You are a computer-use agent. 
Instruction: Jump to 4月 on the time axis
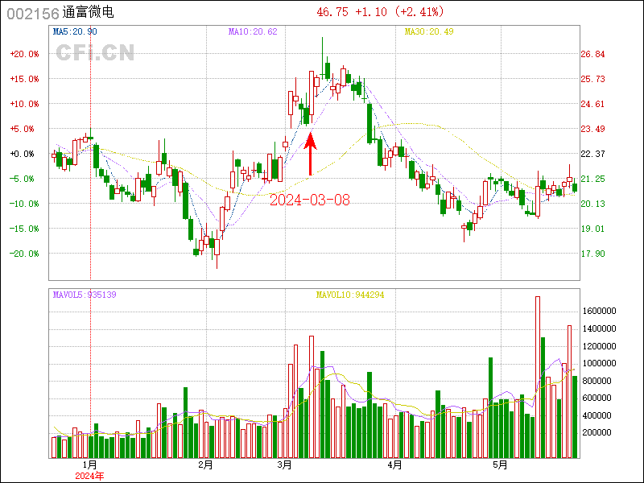[x=394, y=464]
